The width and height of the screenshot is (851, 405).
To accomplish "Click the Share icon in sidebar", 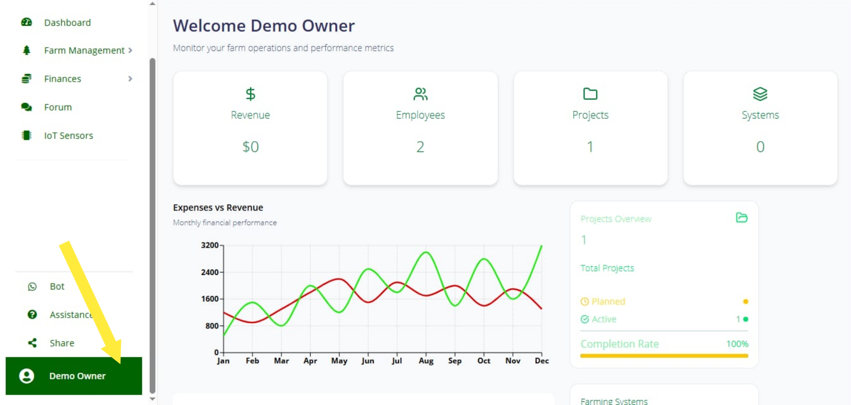I will [32, 343].
